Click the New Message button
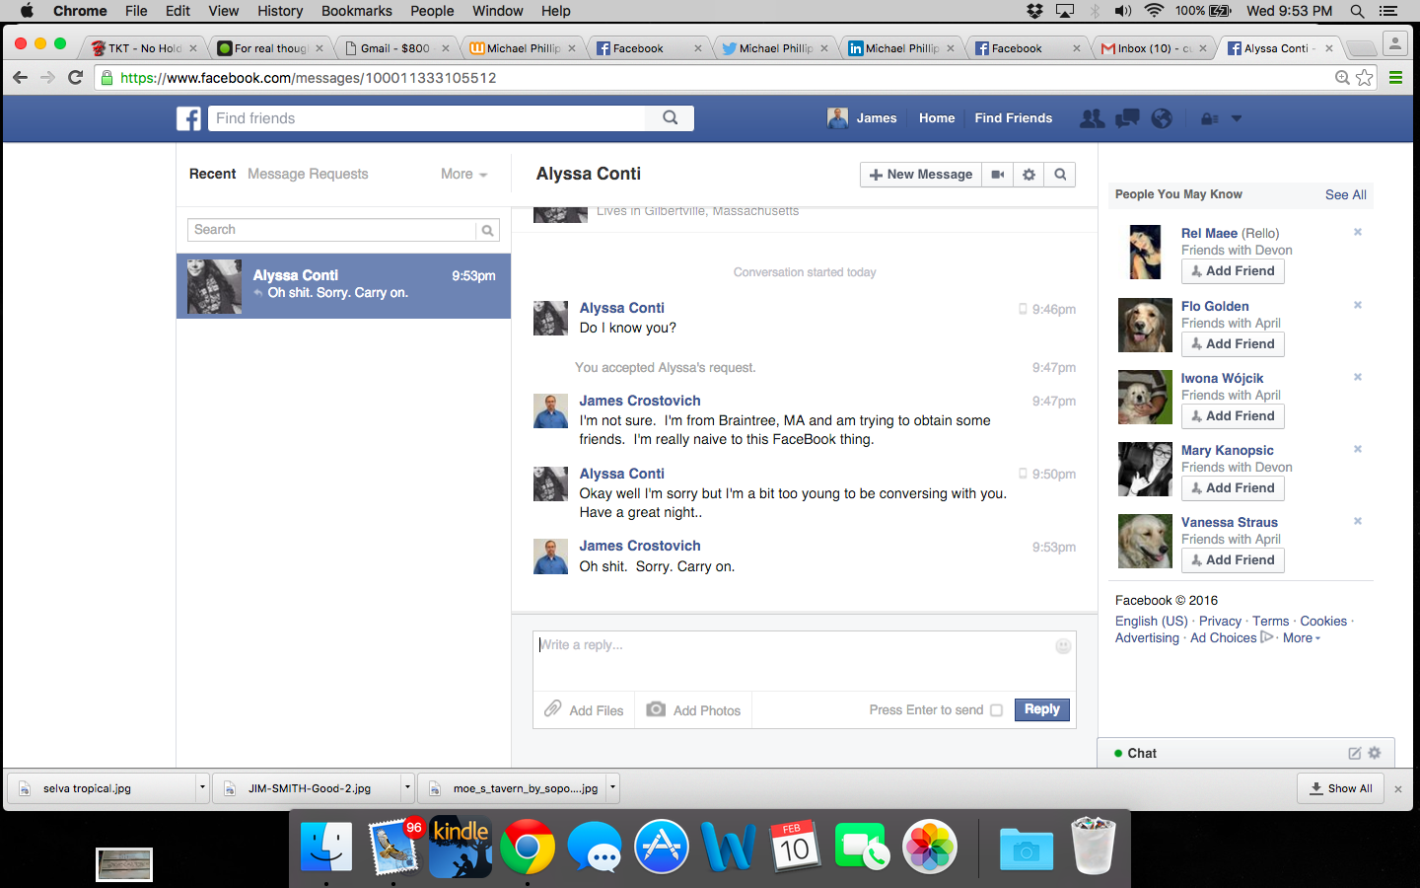1420x888 pixels. click(921, 175)
